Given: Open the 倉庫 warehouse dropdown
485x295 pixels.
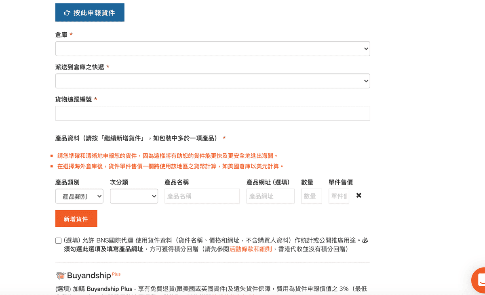Looking at the screenshot, I should coord(213,49).
